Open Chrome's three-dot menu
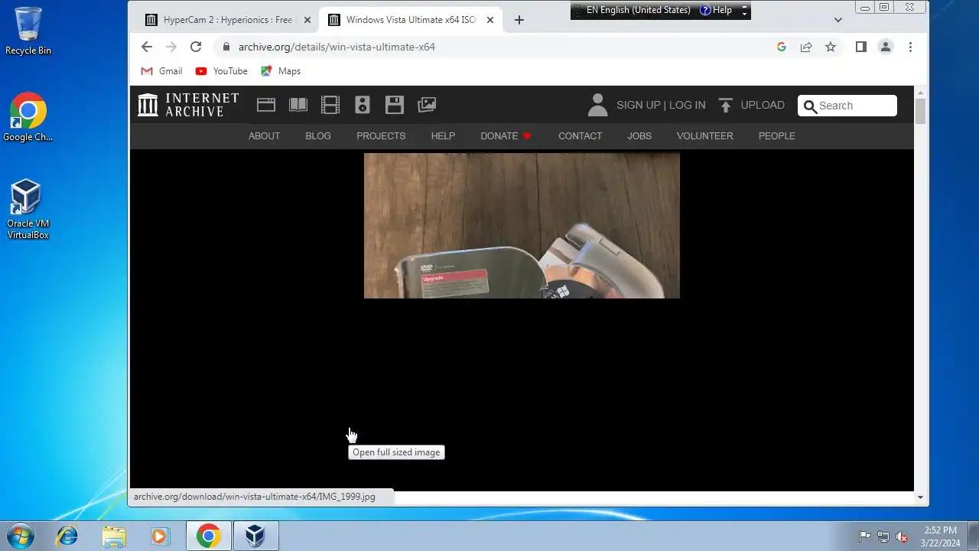 pos(910,47)
